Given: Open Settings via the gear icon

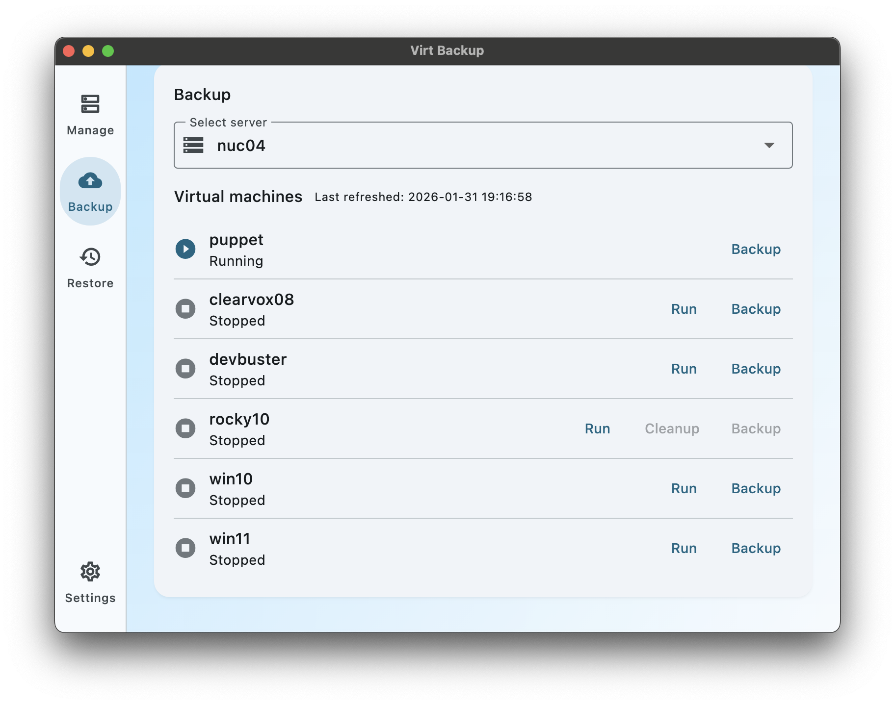Looking at the screenshot, I should pos(90,572).
